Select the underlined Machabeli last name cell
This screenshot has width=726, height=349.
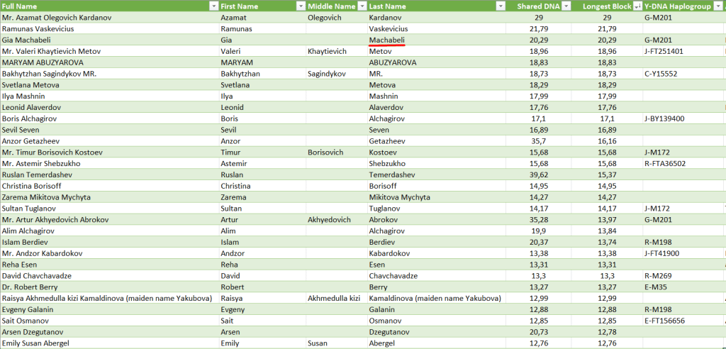(x=387, y=40)
